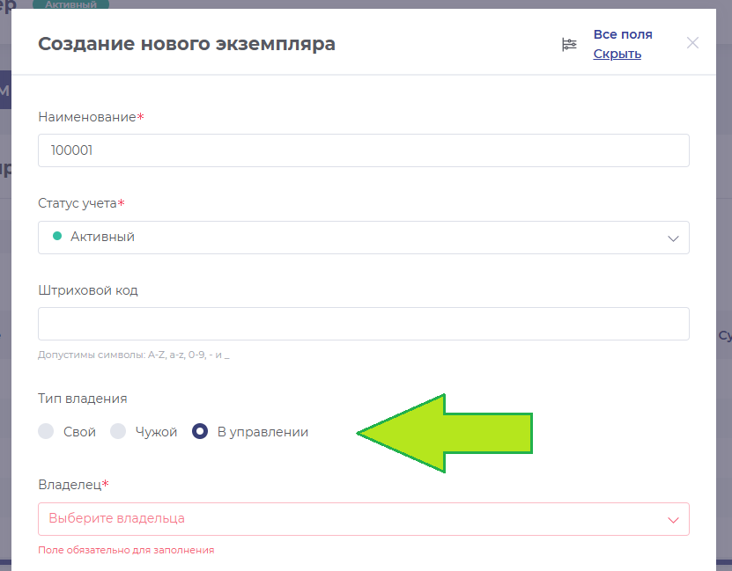Expand the Выберите владельца dropdown
The image size is (732, 571).
pyautogui.click(x=352, y=519)
